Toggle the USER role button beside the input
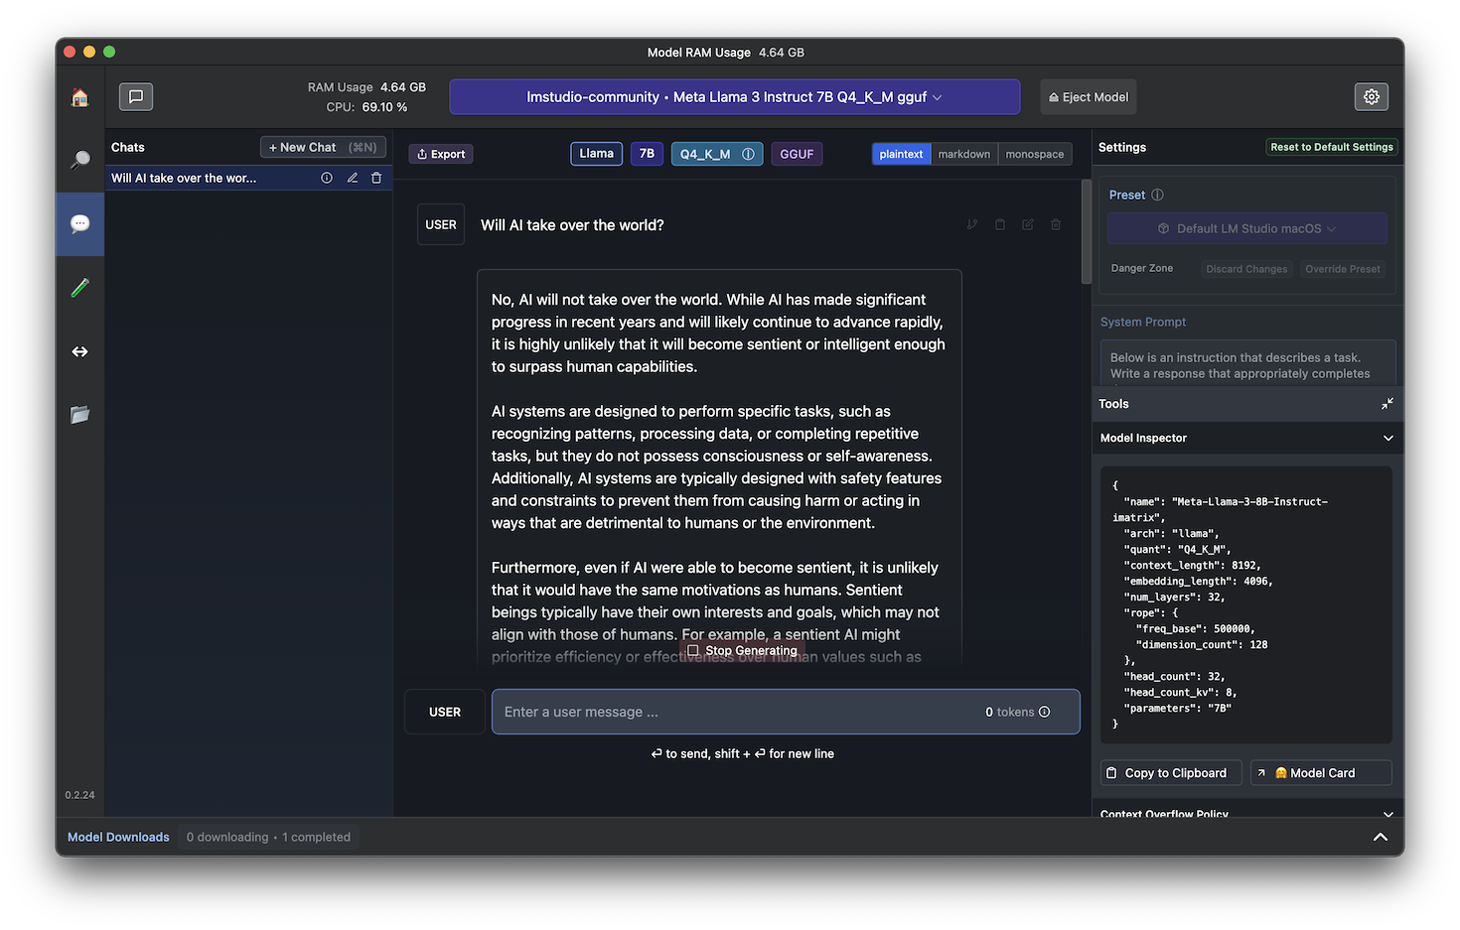1460x930 pixels. pyautogui.click(x=445, y=712)
